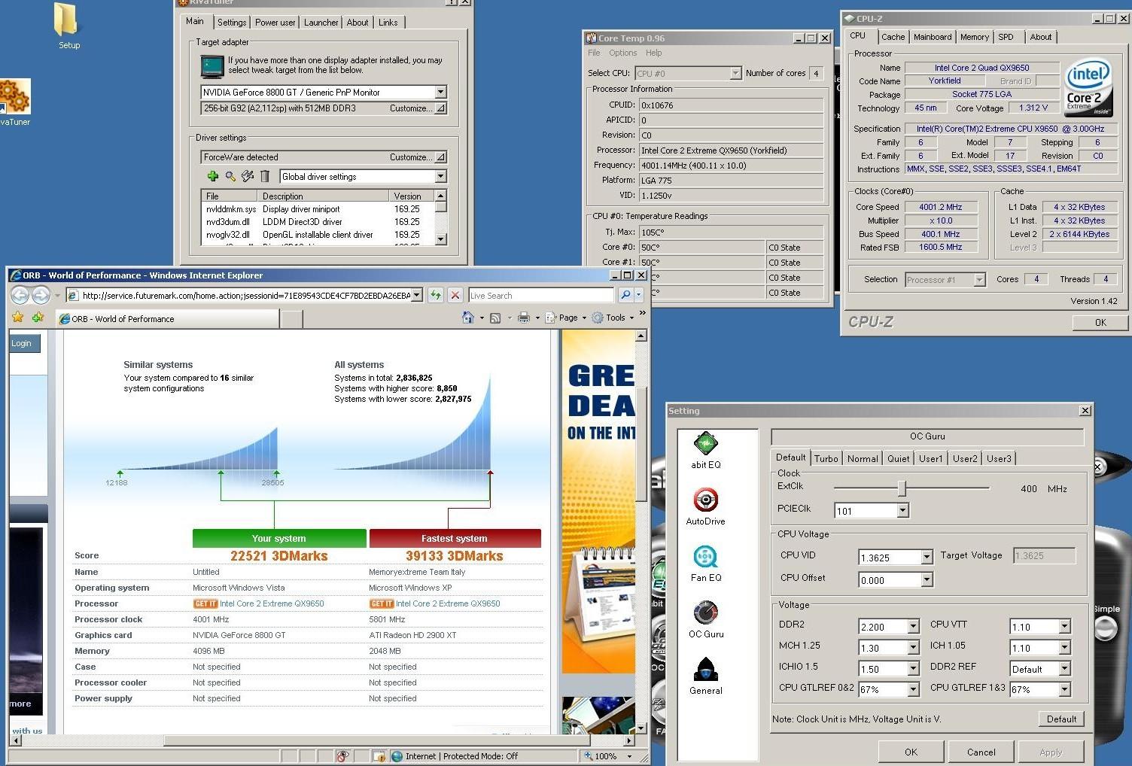Click Cancel in the Setting dialog

point(981,752)
